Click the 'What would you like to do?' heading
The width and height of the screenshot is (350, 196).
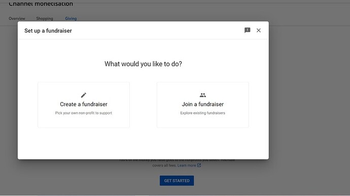[144, 64]
